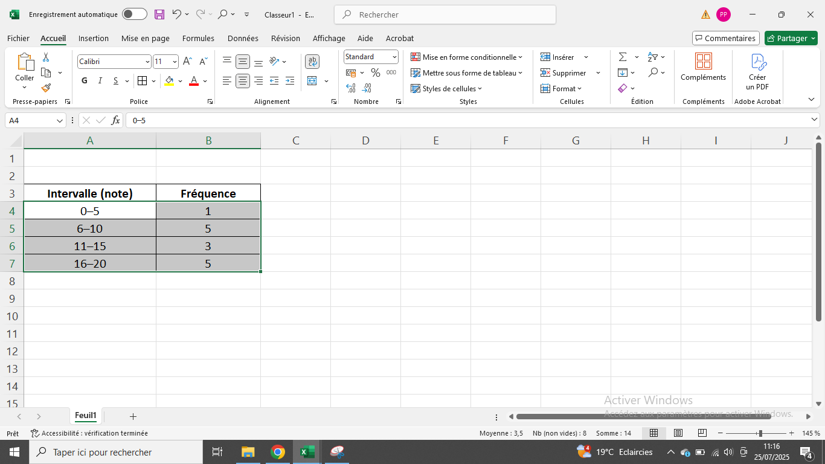The image size is (825, 464).
Task: Click the Compléments add-ins icon
Action: [x=703, y=61]
